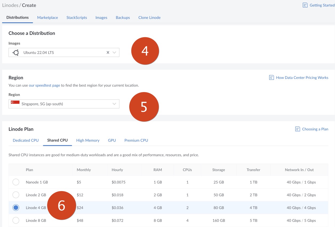Click the Linode 2 GB plan name
Image resolution: width=335 pixels, height=227 pixels.
[x=36, y=195]
